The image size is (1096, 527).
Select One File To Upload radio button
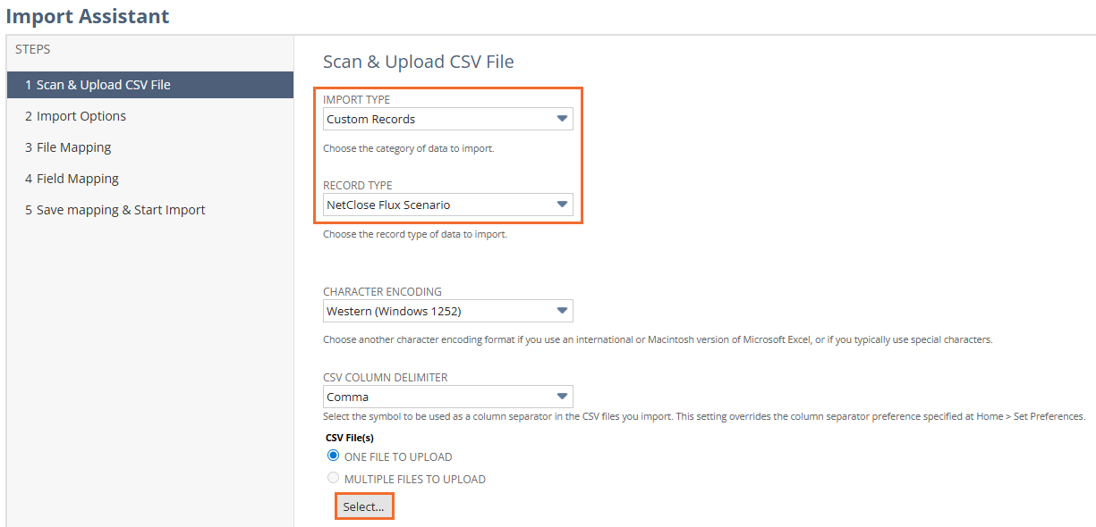click(x=334, y=456)
